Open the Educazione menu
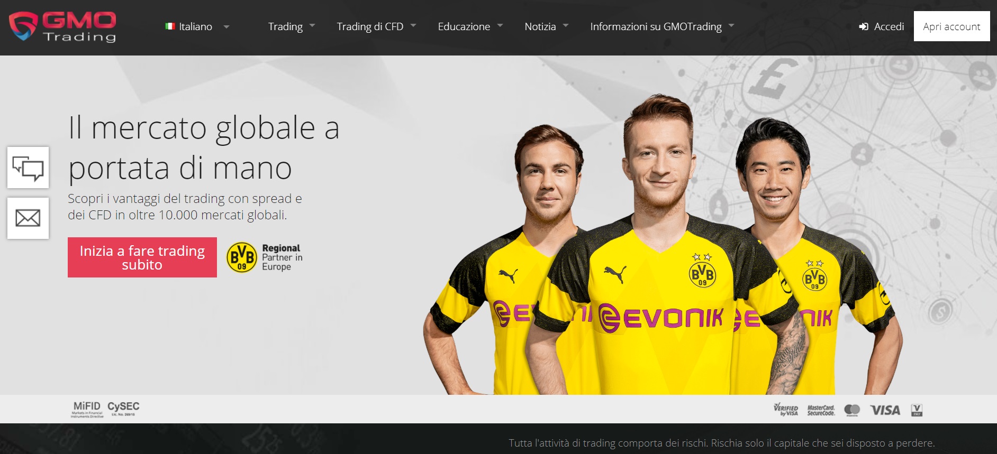Screen dimensions: 997x454 470,26
